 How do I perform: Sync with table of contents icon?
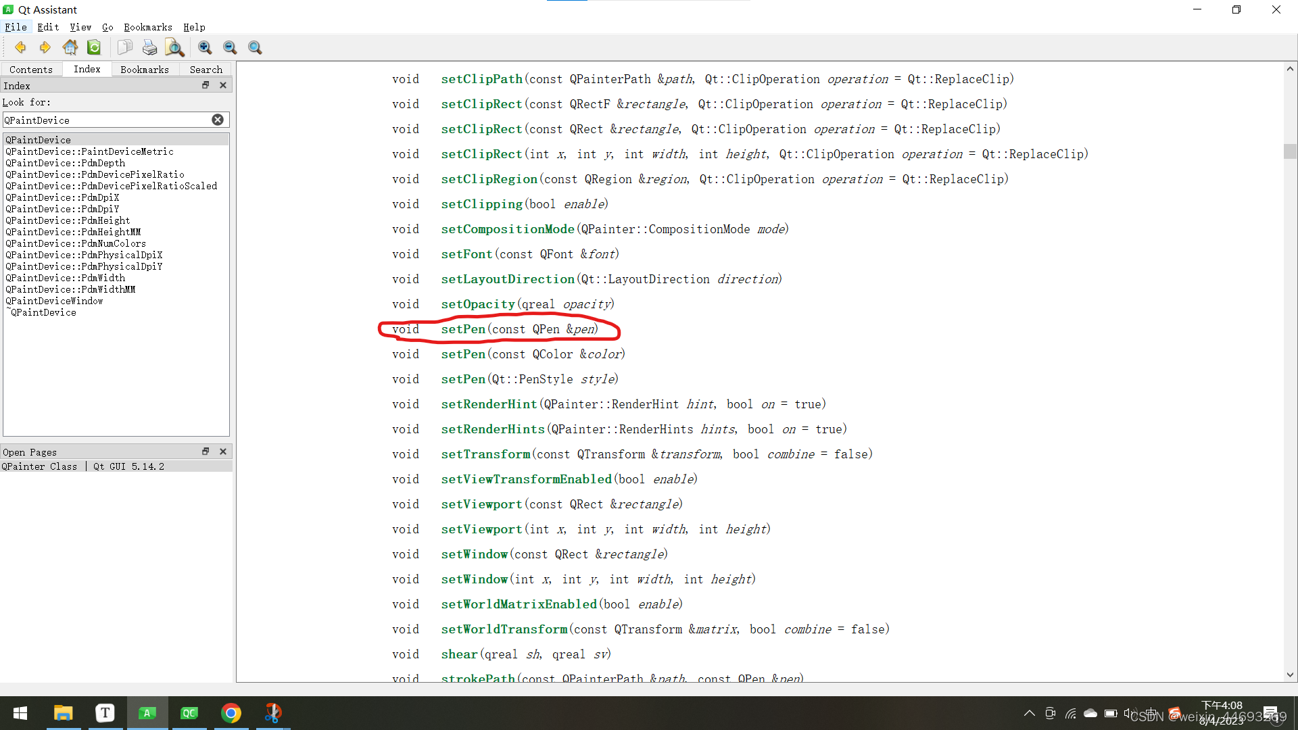click(x=94, y=47)
